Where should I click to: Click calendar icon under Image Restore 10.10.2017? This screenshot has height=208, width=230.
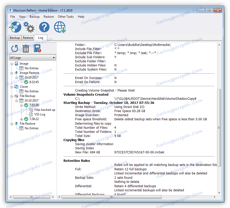point(21,77)
